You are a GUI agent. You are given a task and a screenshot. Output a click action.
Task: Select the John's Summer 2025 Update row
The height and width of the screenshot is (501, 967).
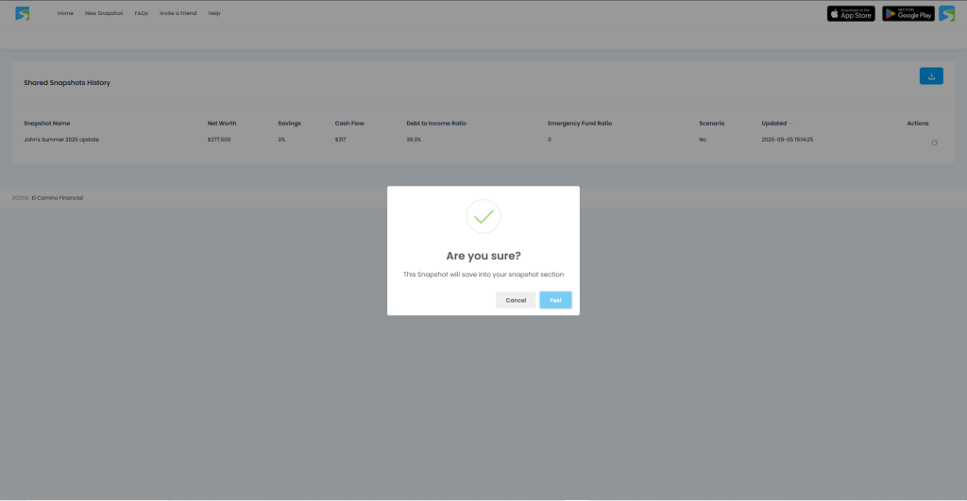click(x=61, y=140)
